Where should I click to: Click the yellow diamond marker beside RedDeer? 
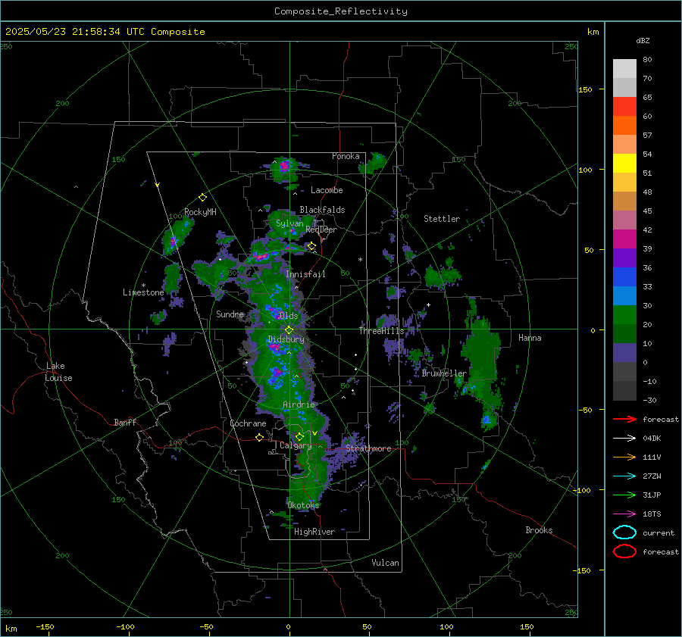[311, 246]
